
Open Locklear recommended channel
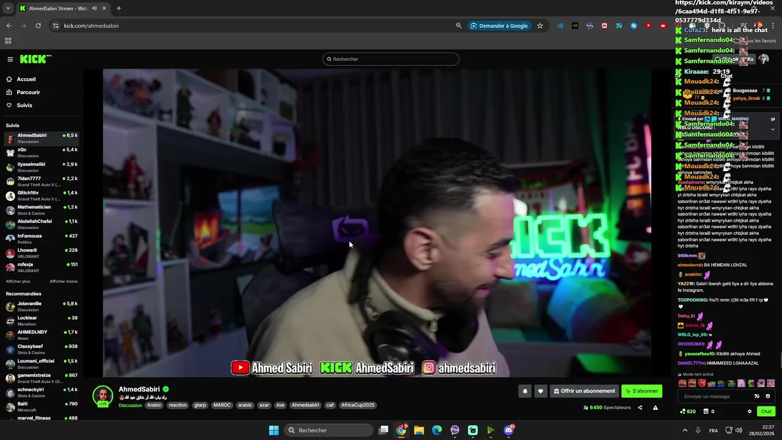click(x=42, y=321)
